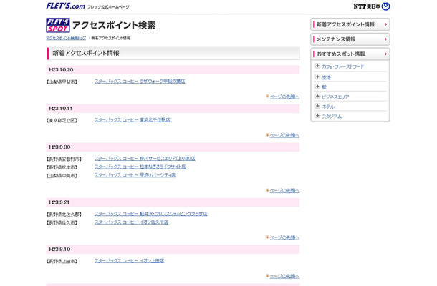
Task: Open the 駅 category link
Action: click(324, 87)
